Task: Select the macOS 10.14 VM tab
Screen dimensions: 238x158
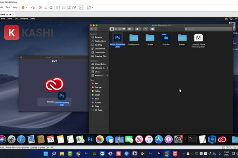Action: [6, 15]
